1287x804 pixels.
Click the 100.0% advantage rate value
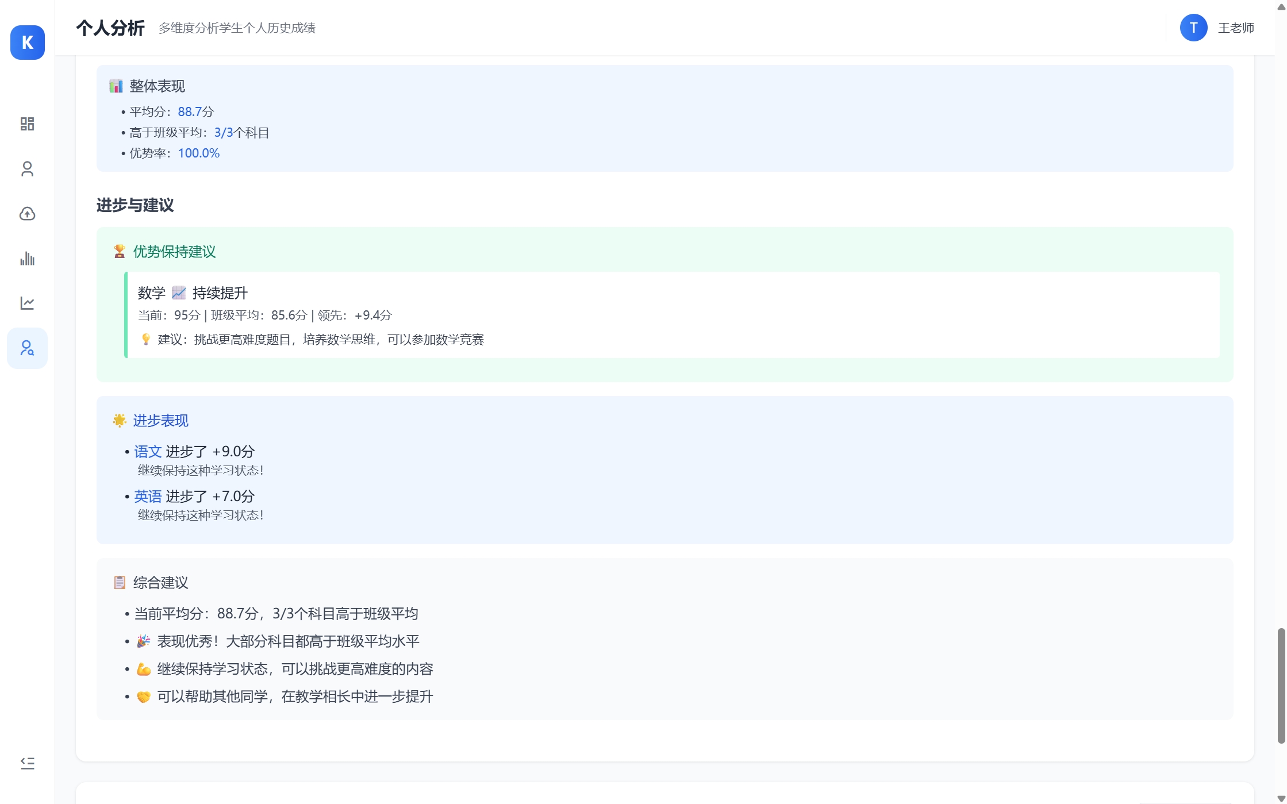pos(199,153)
